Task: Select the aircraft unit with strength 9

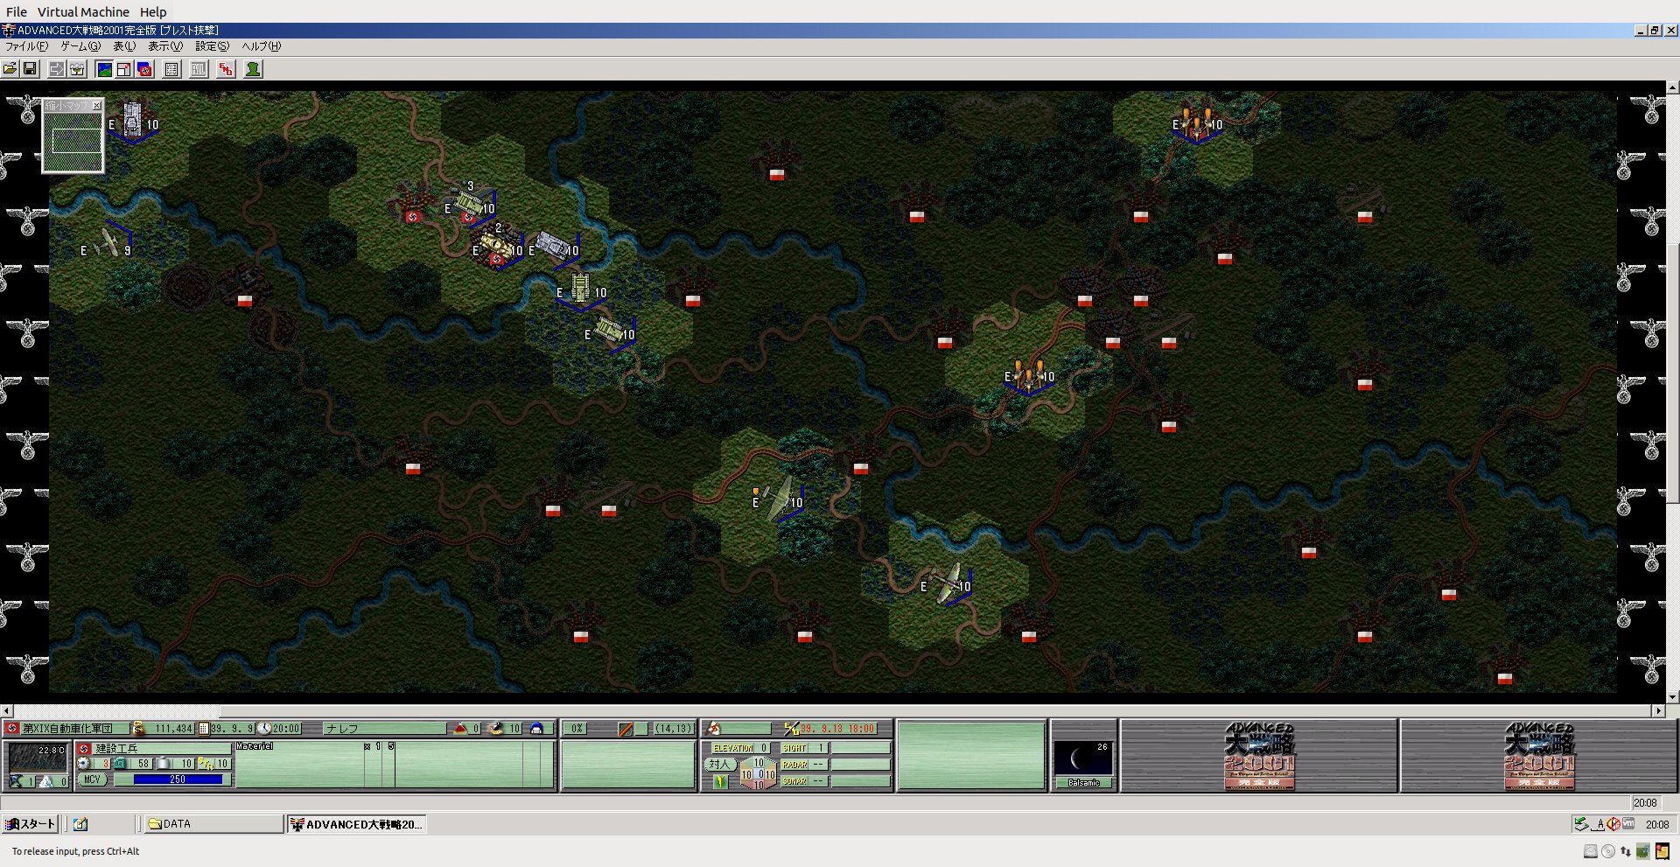Action: point(108,241)
